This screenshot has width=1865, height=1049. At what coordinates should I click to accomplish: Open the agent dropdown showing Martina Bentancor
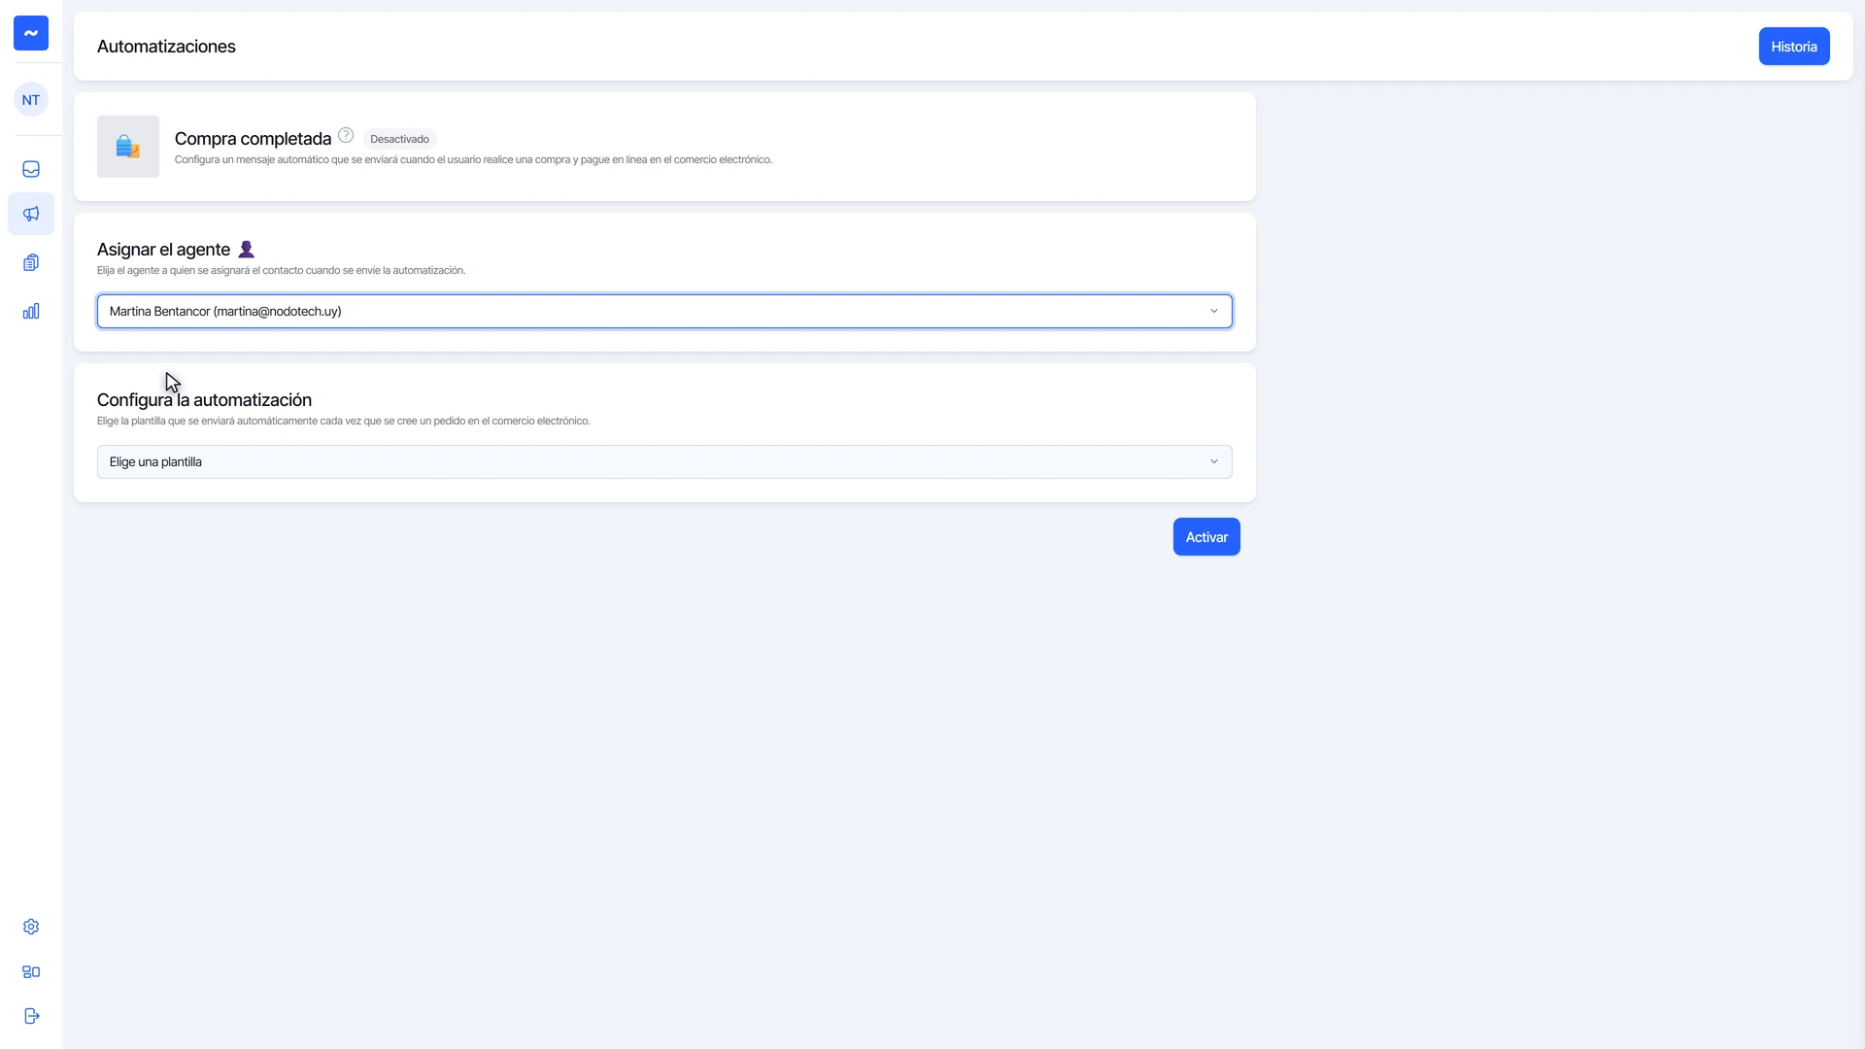point(664,311)
